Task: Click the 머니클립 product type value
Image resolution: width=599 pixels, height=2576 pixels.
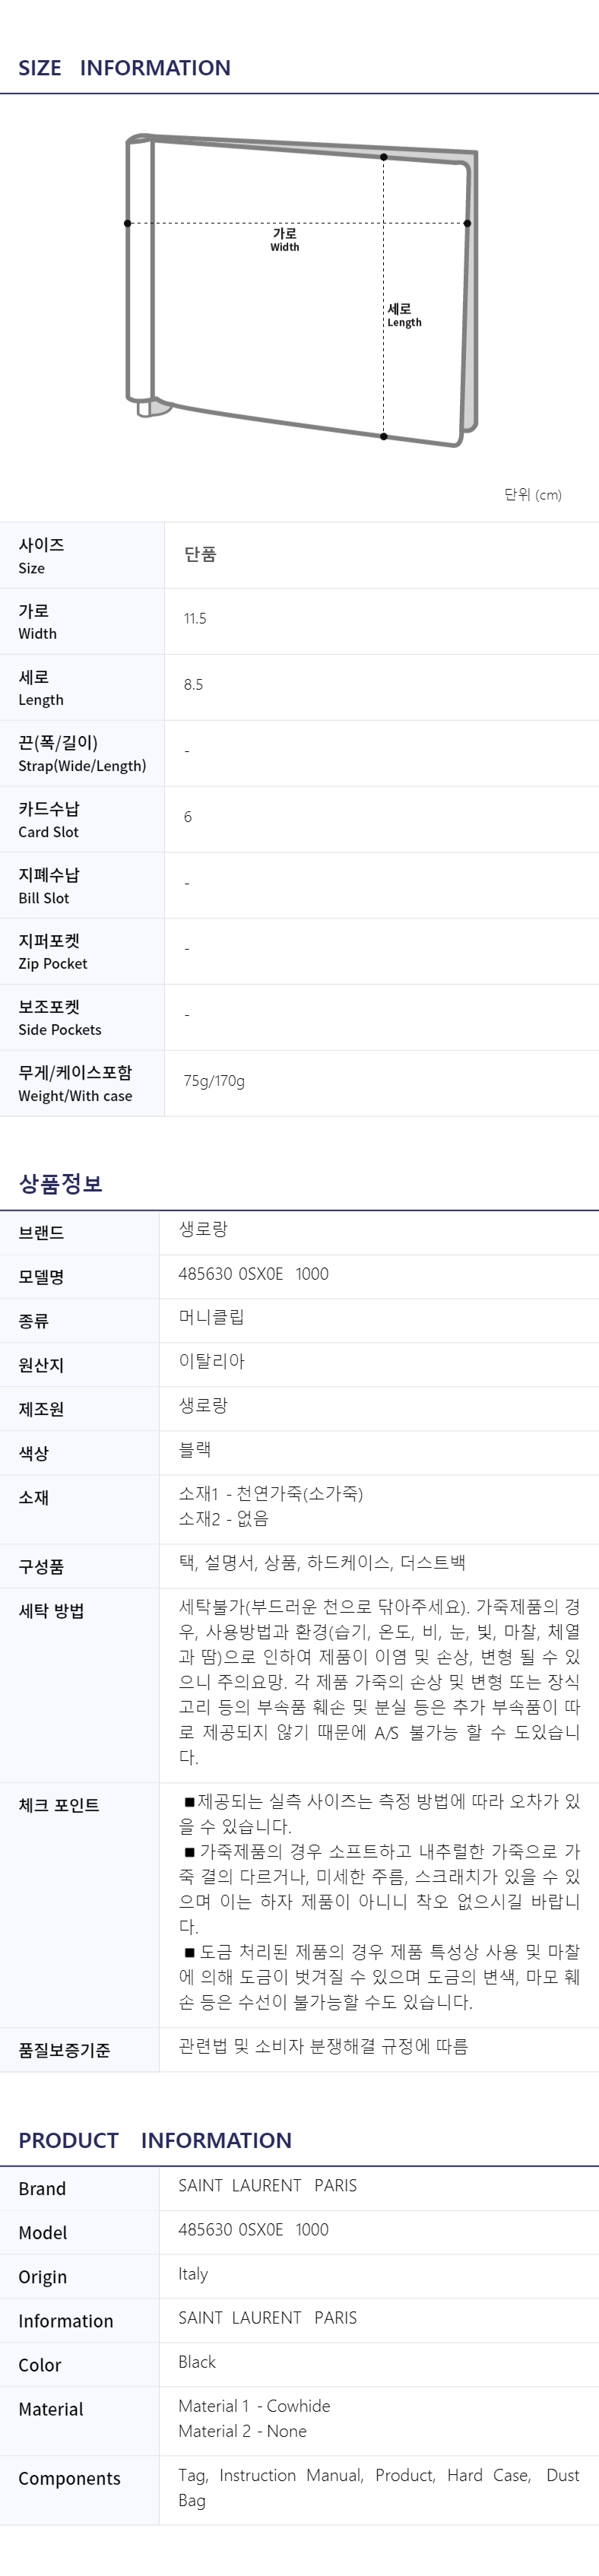Action: [x=211, y=1317]
